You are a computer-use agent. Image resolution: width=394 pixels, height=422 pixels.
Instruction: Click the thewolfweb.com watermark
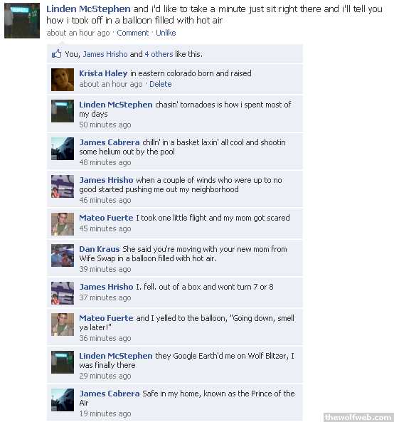pos(358,417)
